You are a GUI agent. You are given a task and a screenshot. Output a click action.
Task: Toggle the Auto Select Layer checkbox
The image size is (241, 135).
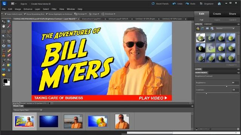6,14
